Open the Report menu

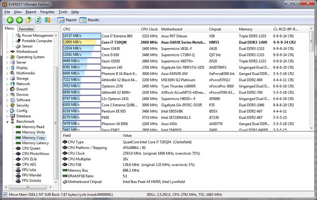[31, 12]
